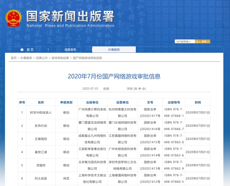Set font size to 大

click(x=136, y=89)
